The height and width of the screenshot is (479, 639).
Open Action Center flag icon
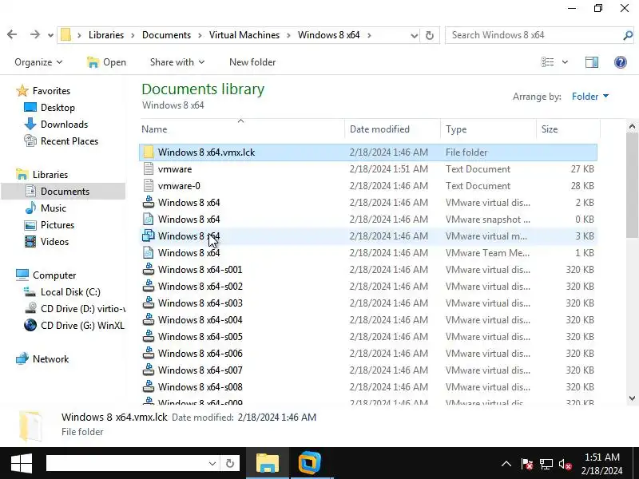[527, 464]
